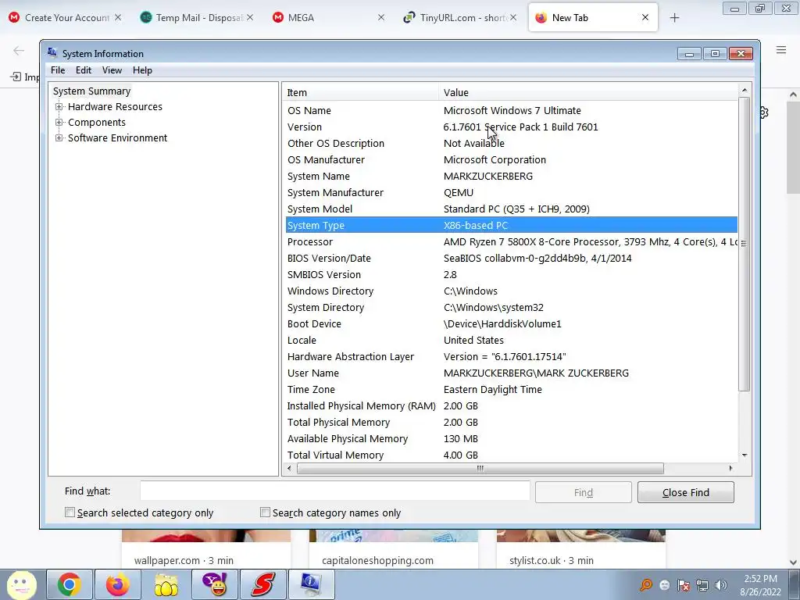Click the value Standard PC (Q35 + ICH9, 2009)
The image size is (800, 600).
tap(516, 209)
